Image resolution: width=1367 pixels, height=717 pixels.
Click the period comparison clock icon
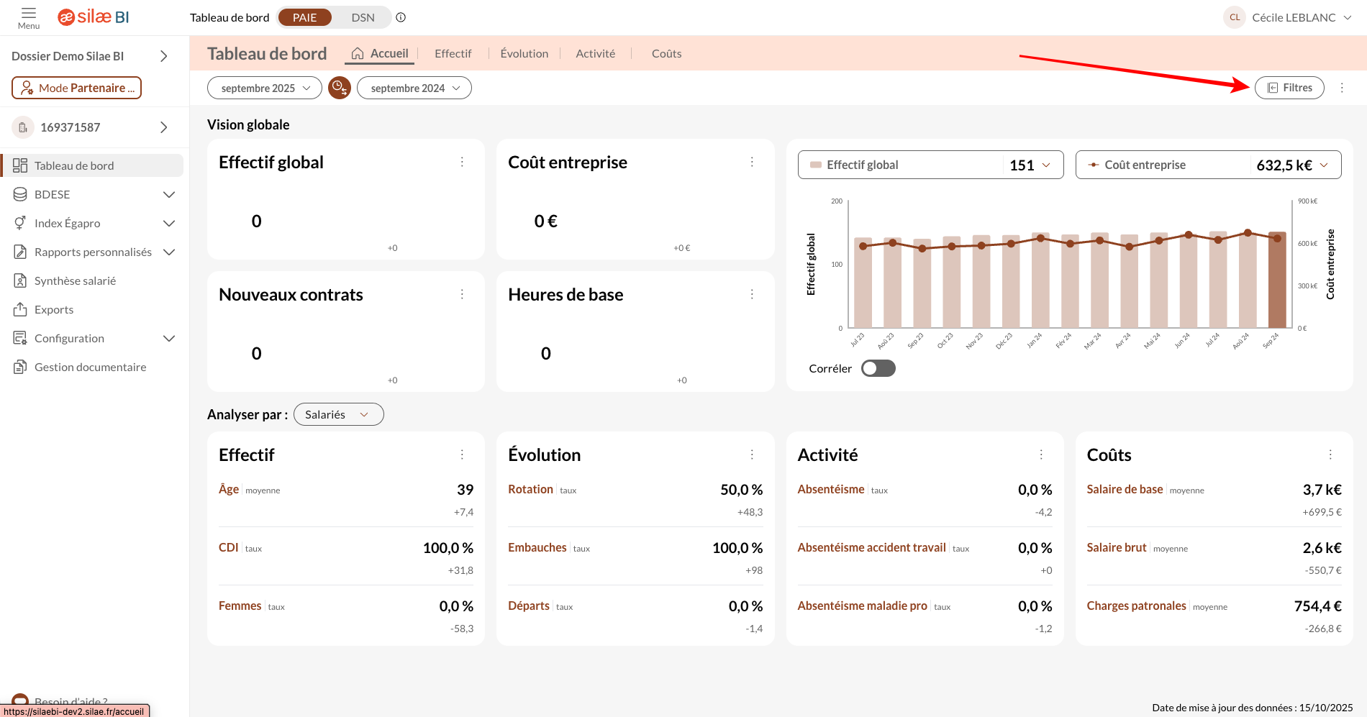[x=339, y=88]
